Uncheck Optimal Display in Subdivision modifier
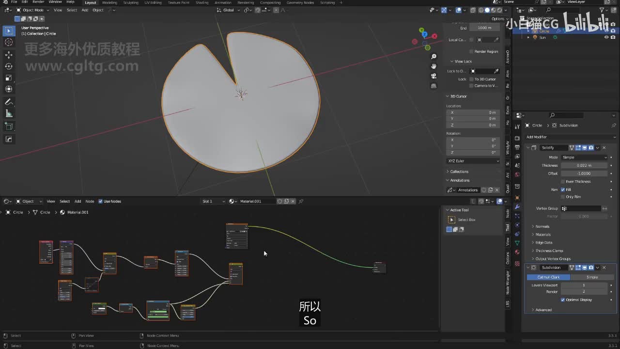This screenshot has height=349, width=620. pyautogui.click(x=563, y=300)
